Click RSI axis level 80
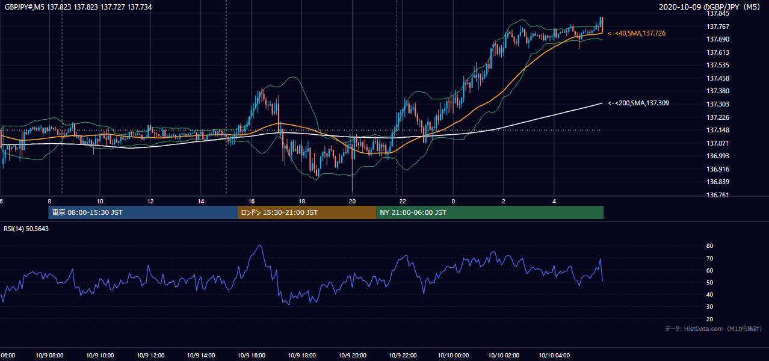This screenshot has height=361, width=769. [710, 246]
